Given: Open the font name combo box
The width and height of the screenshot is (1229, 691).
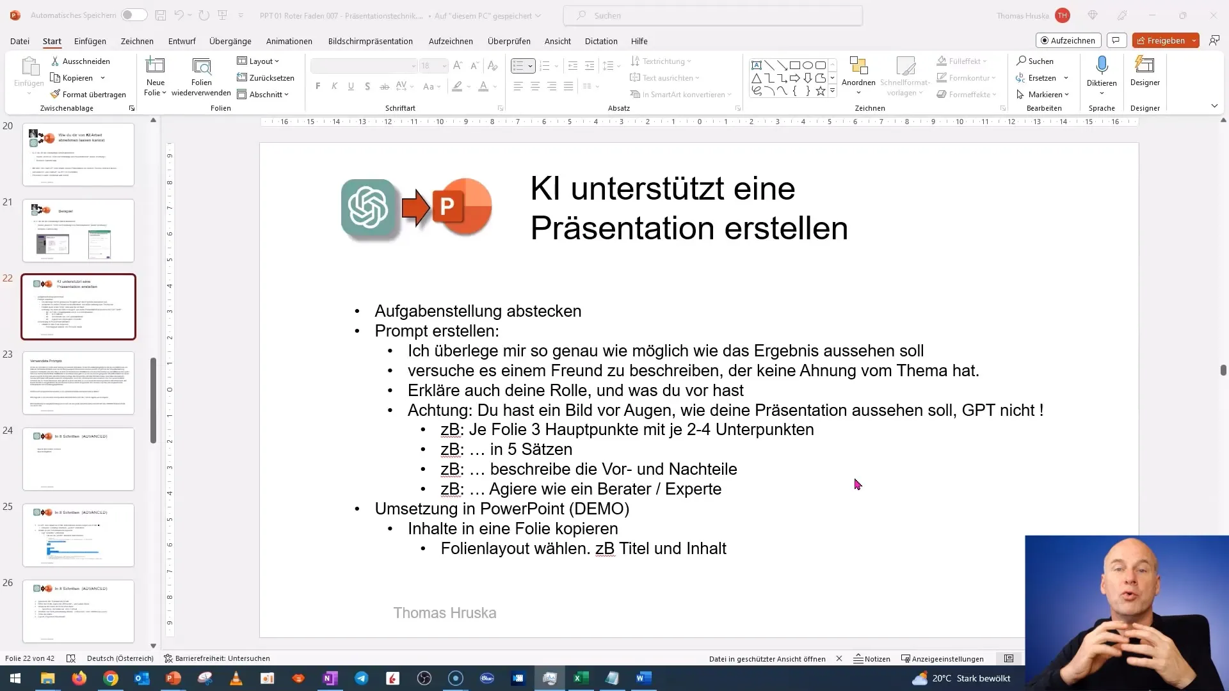Looking at the screenshot, I should [364, 66].
